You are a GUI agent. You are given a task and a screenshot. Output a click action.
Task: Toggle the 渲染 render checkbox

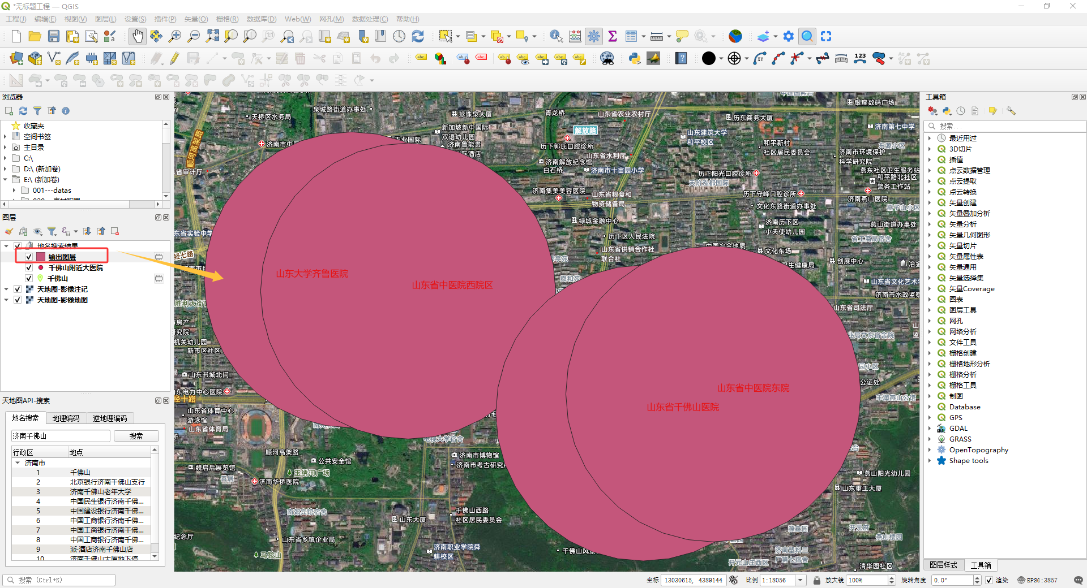pyautogui.click(x=989, y=580)
